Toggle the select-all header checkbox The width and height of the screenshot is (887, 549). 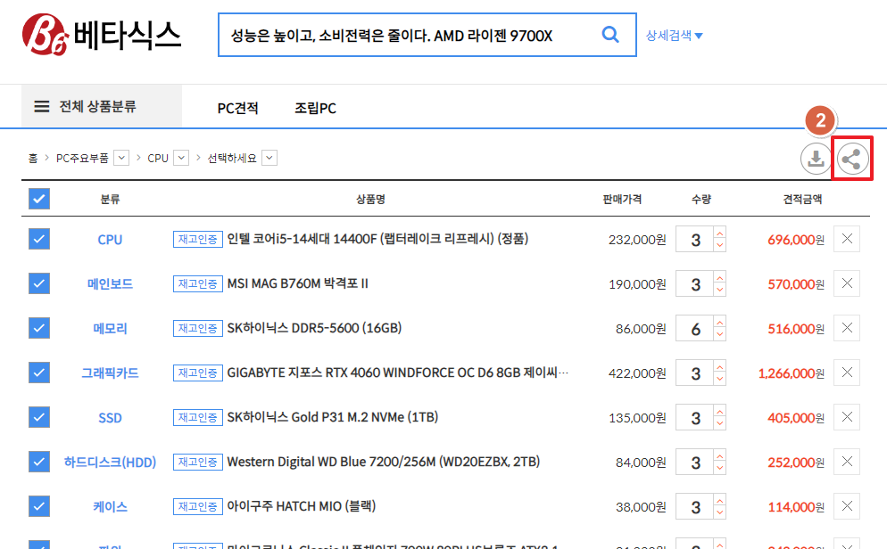pos(39,199)
